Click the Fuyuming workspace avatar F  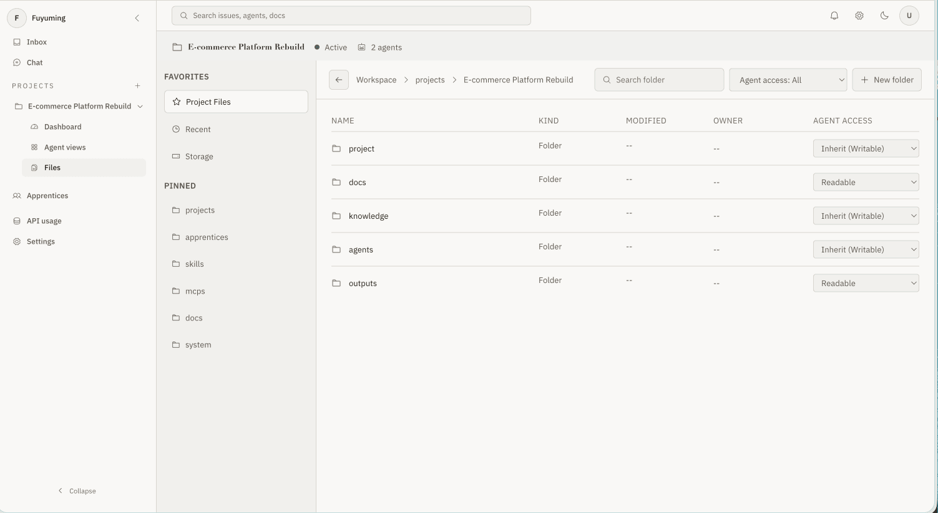point(17,18)
